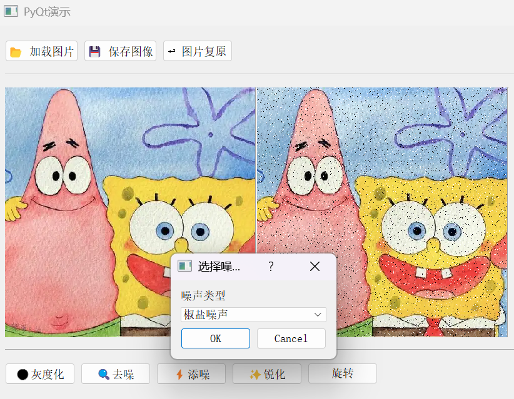Click the undo arrow icon on 图片复原
The image size is (514, 399).
pos(172,51)
